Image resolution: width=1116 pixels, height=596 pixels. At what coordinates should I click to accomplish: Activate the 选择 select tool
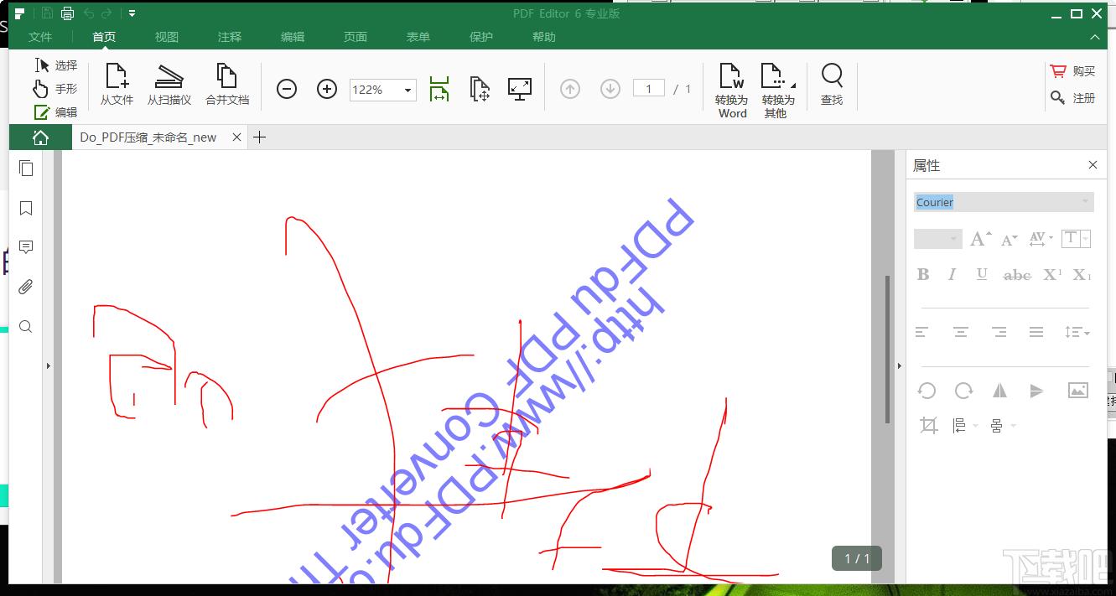(56, 65)
